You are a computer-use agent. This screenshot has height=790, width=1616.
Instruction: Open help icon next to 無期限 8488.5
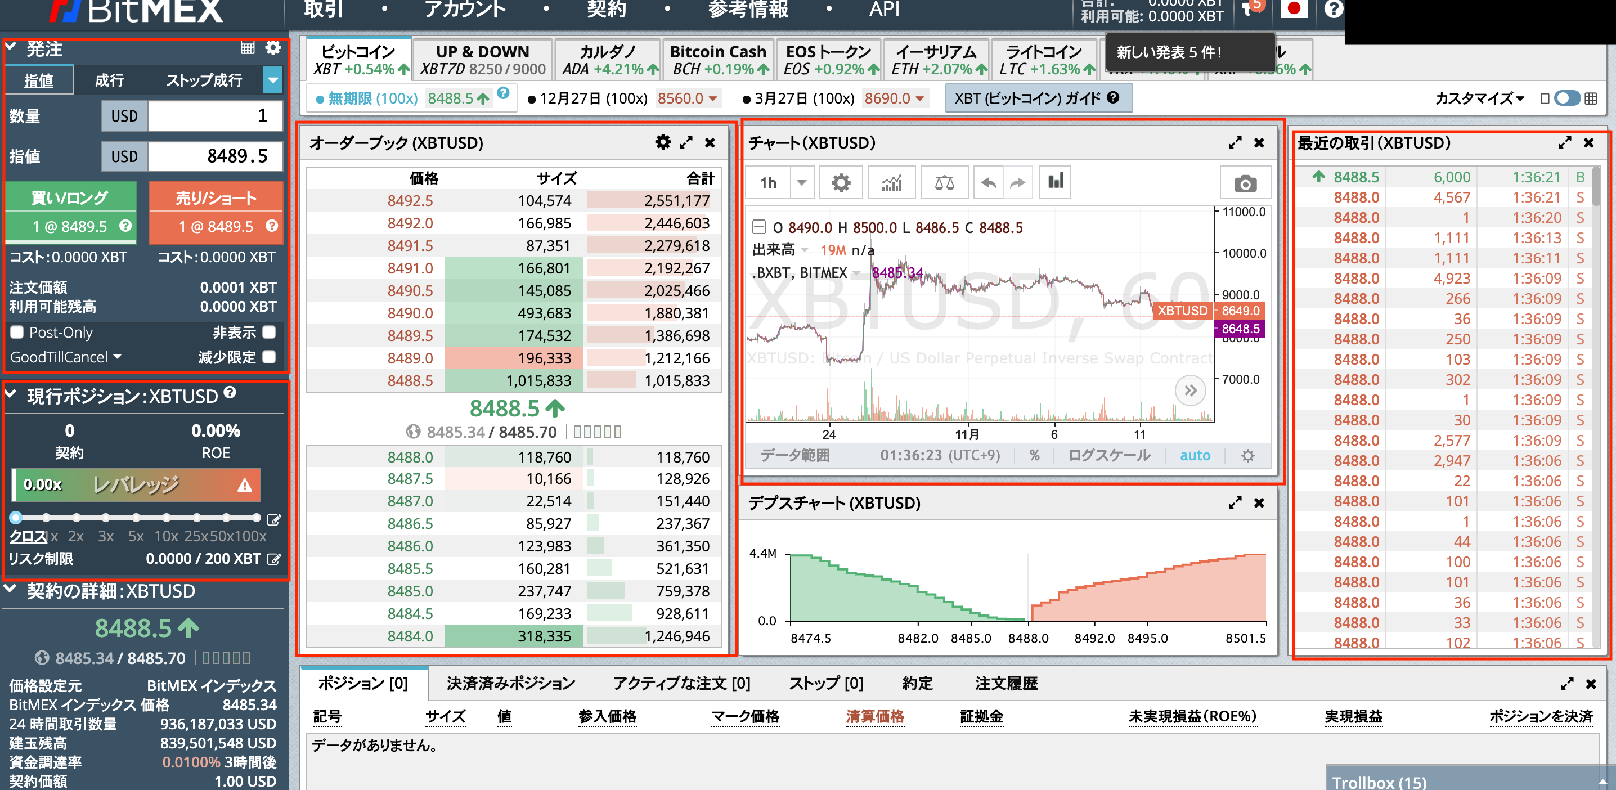503,93
